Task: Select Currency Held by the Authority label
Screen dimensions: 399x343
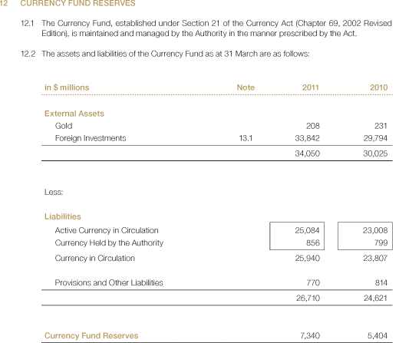Action: click(109, 242)
